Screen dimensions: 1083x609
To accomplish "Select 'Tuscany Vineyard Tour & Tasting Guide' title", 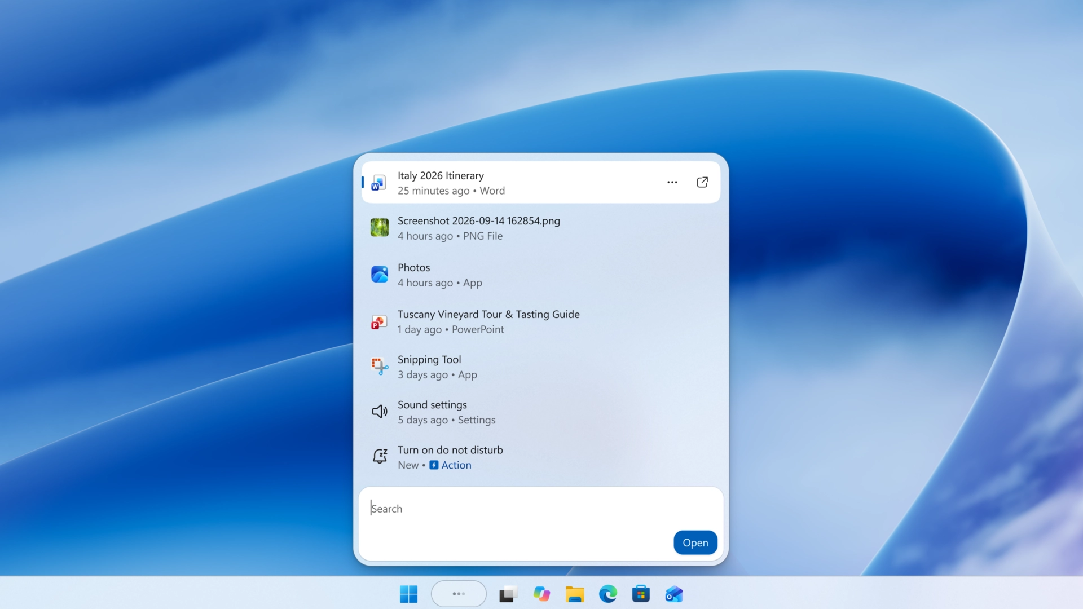I will click(488, 314).
